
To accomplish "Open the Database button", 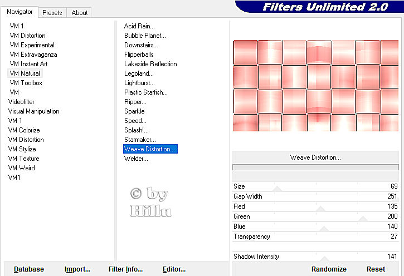I will pyautogui.click(x=29, y=269).
